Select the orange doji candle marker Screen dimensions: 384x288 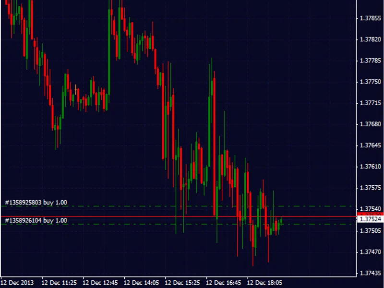point(76,90)
